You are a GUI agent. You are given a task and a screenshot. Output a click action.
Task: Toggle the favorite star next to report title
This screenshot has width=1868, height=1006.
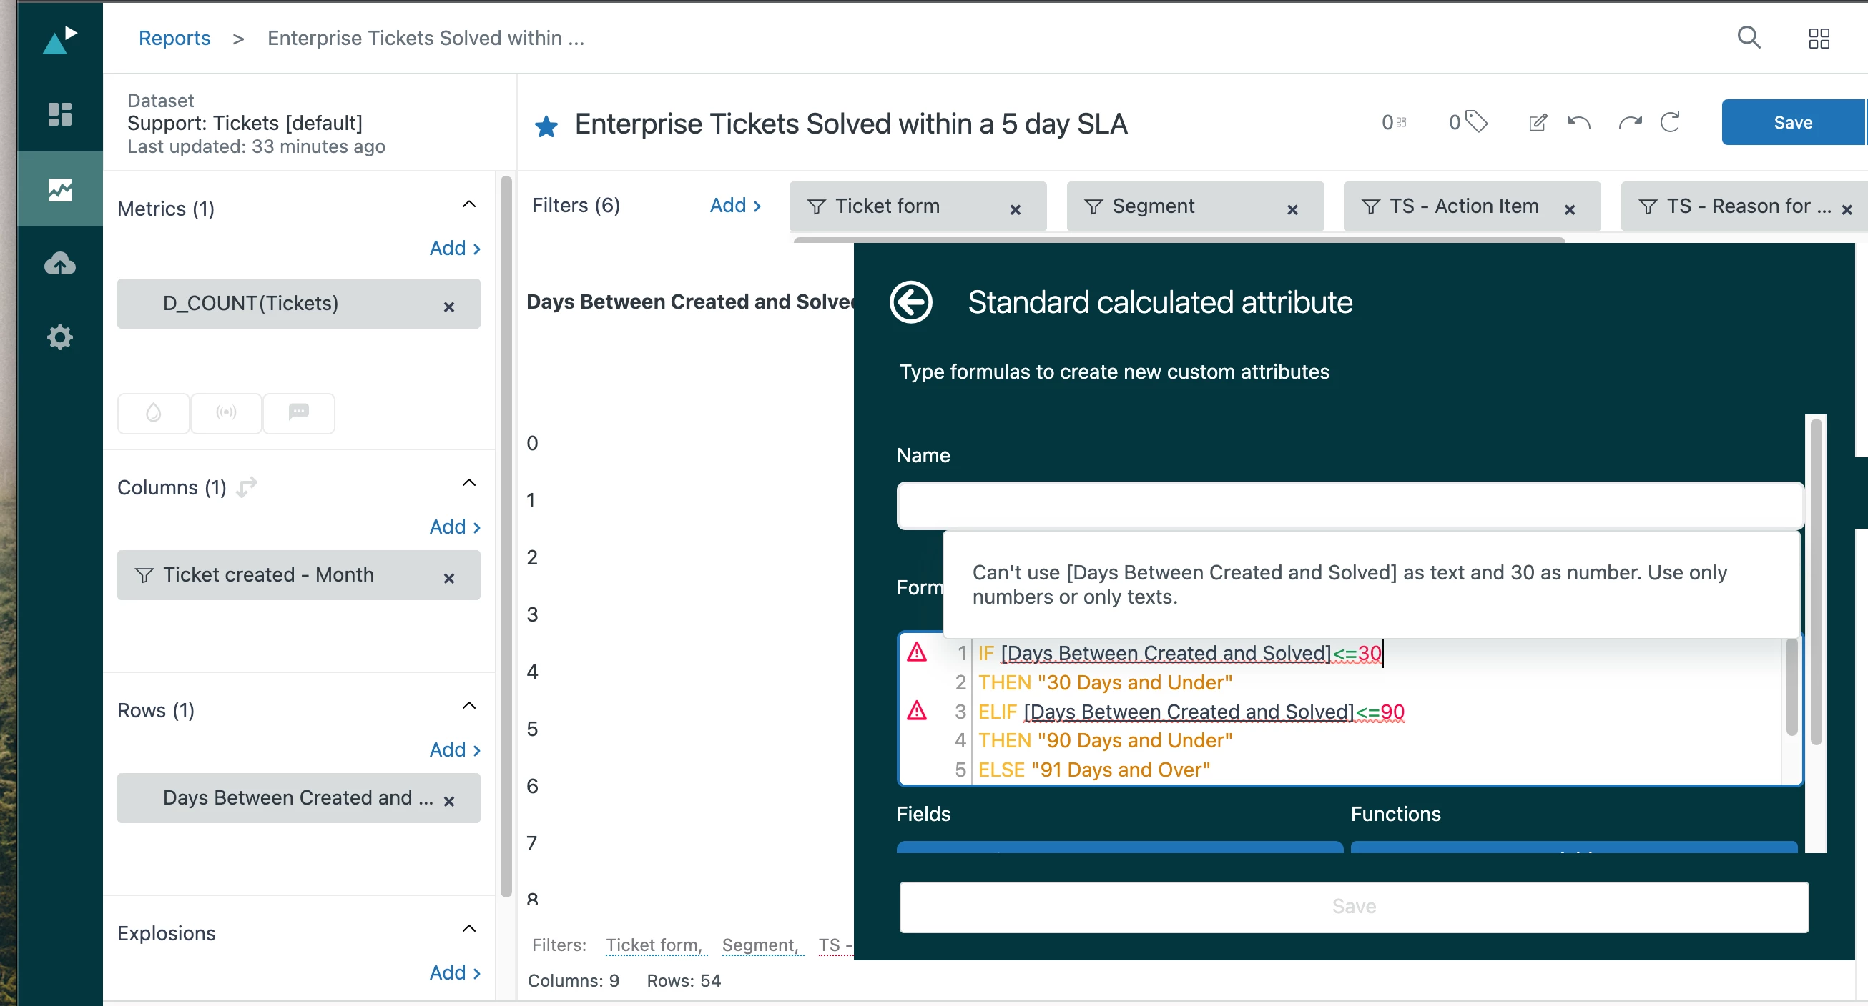click(x=546, y=126)
